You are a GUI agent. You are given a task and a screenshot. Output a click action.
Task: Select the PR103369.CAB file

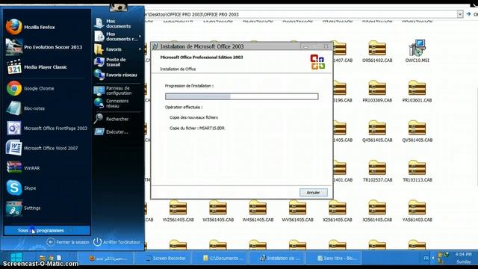coord(377,91)
